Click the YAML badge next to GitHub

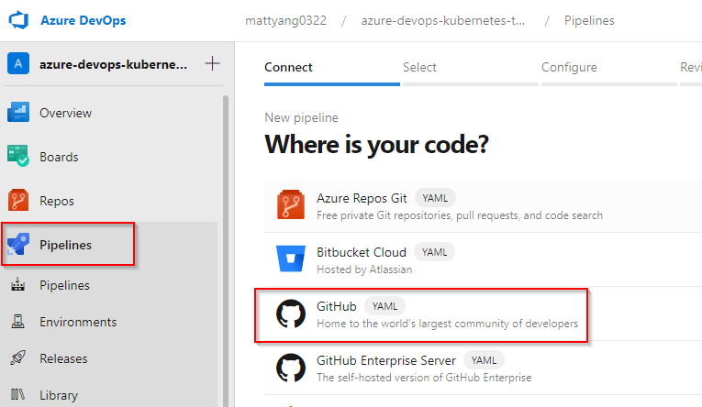[x=384, y=306]
